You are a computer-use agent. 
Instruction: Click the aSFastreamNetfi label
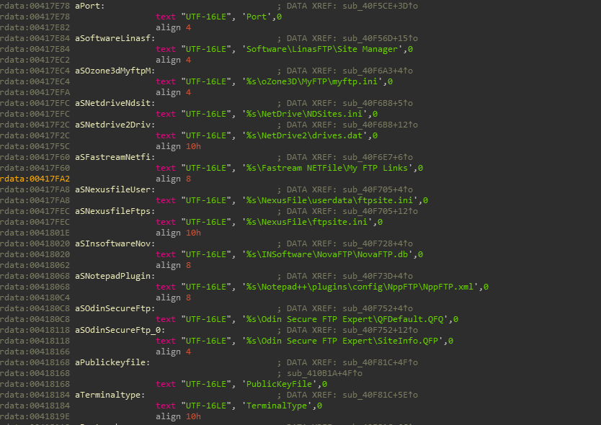pos(115,157)
